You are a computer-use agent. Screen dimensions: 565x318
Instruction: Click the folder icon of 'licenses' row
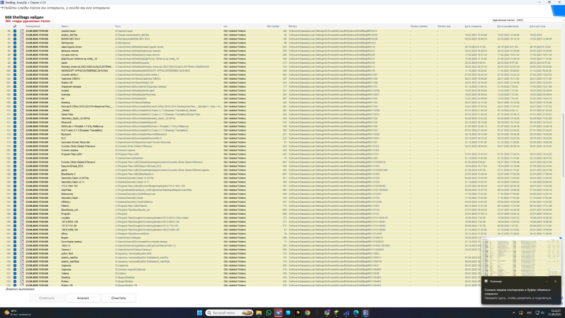click(x=21, y=94)
